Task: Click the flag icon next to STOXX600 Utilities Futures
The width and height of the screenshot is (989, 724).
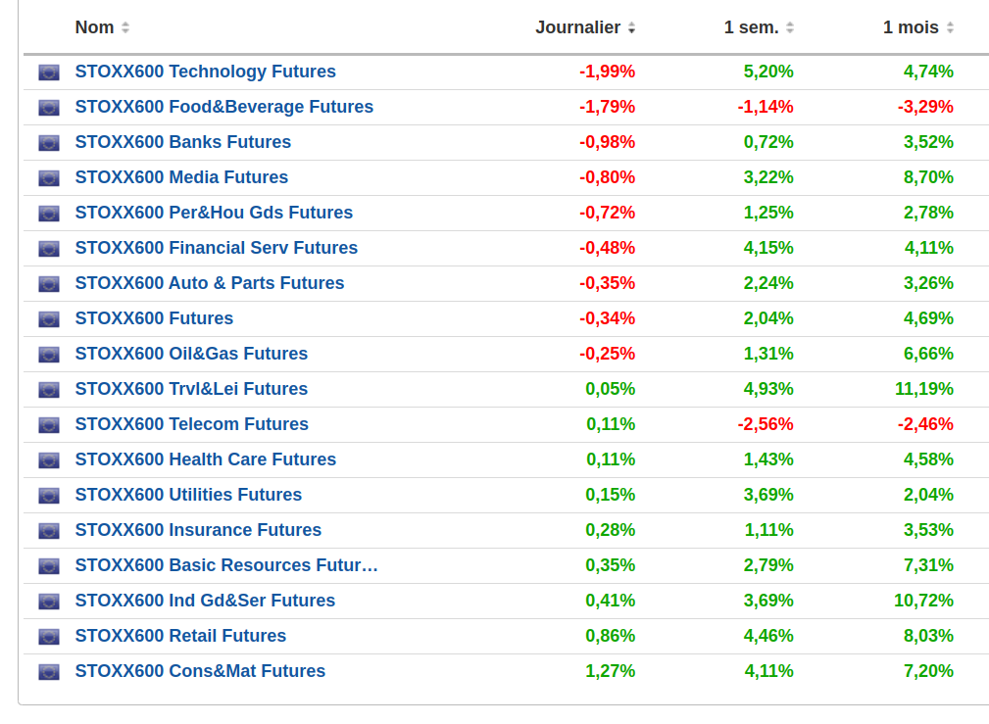Action: [49, 496]
